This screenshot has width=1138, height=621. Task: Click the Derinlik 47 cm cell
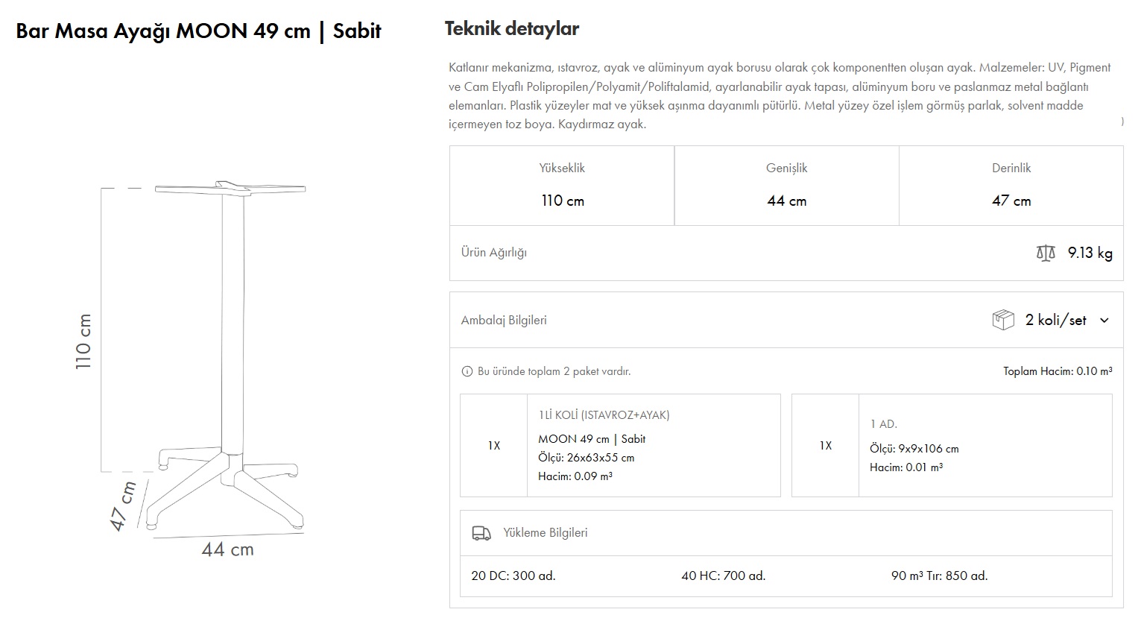(x=1011, y=185)
